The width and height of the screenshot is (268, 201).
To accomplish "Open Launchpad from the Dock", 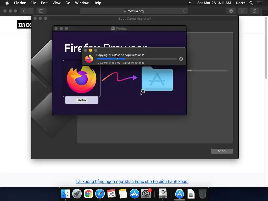I will pos(77,194).
